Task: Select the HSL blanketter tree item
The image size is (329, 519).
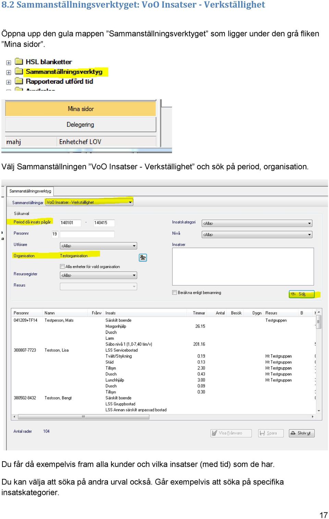Action: 49,62
